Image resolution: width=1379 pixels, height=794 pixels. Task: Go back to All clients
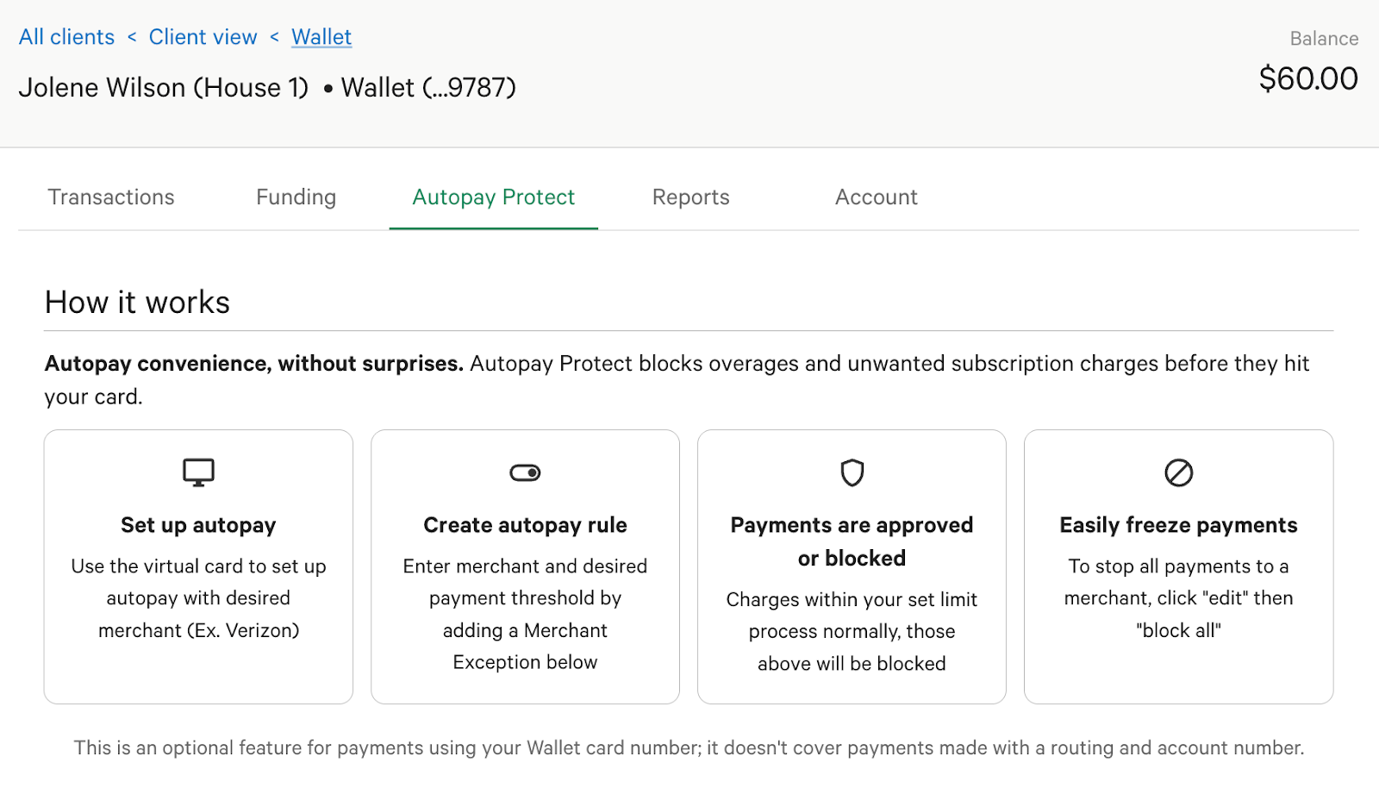click(66, 37)
